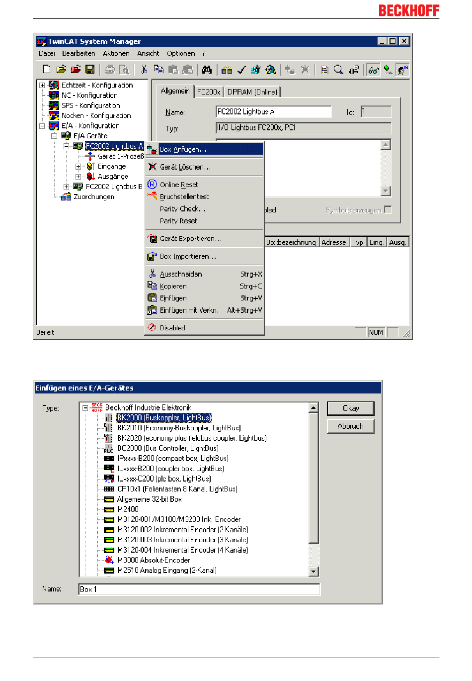Choose Box Anfügen... in the context menu
The image size is (472, 681).
click(204, 149)
